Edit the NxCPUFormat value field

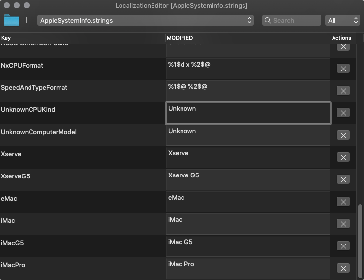[x=248, y=69]
